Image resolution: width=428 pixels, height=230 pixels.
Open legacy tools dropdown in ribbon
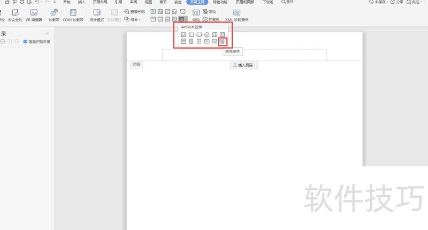click(183, 19)
